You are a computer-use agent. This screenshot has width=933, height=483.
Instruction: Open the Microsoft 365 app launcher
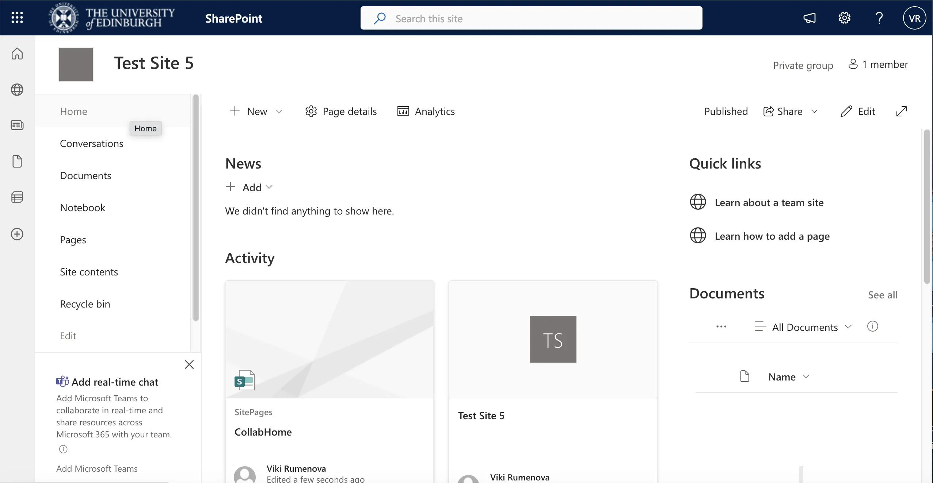tap(17, 18)
